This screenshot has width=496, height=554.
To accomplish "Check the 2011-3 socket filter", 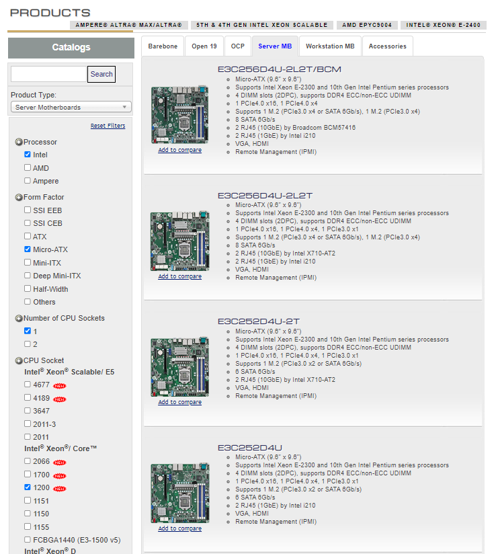I will coord(28,424).
